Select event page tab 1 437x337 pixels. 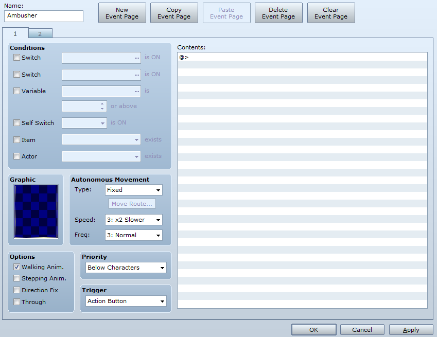click(x=15, y=33)
